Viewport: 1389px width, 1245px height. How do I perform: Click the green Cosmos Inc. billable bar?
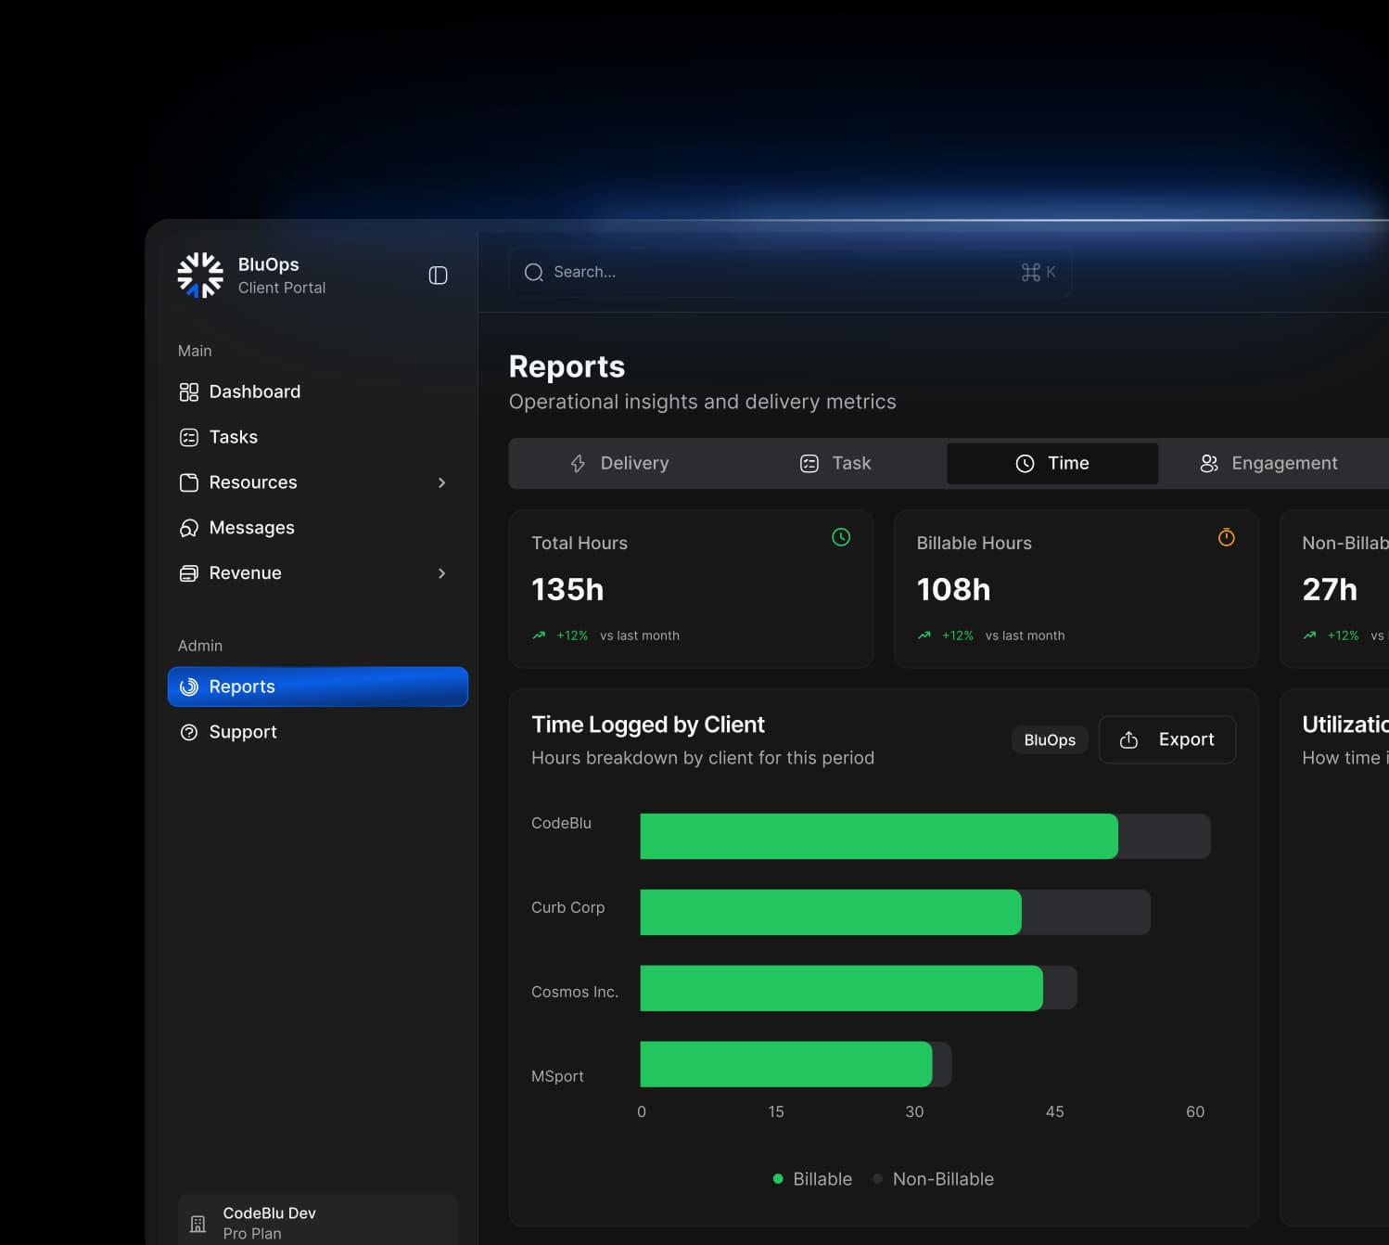[842, 988]
